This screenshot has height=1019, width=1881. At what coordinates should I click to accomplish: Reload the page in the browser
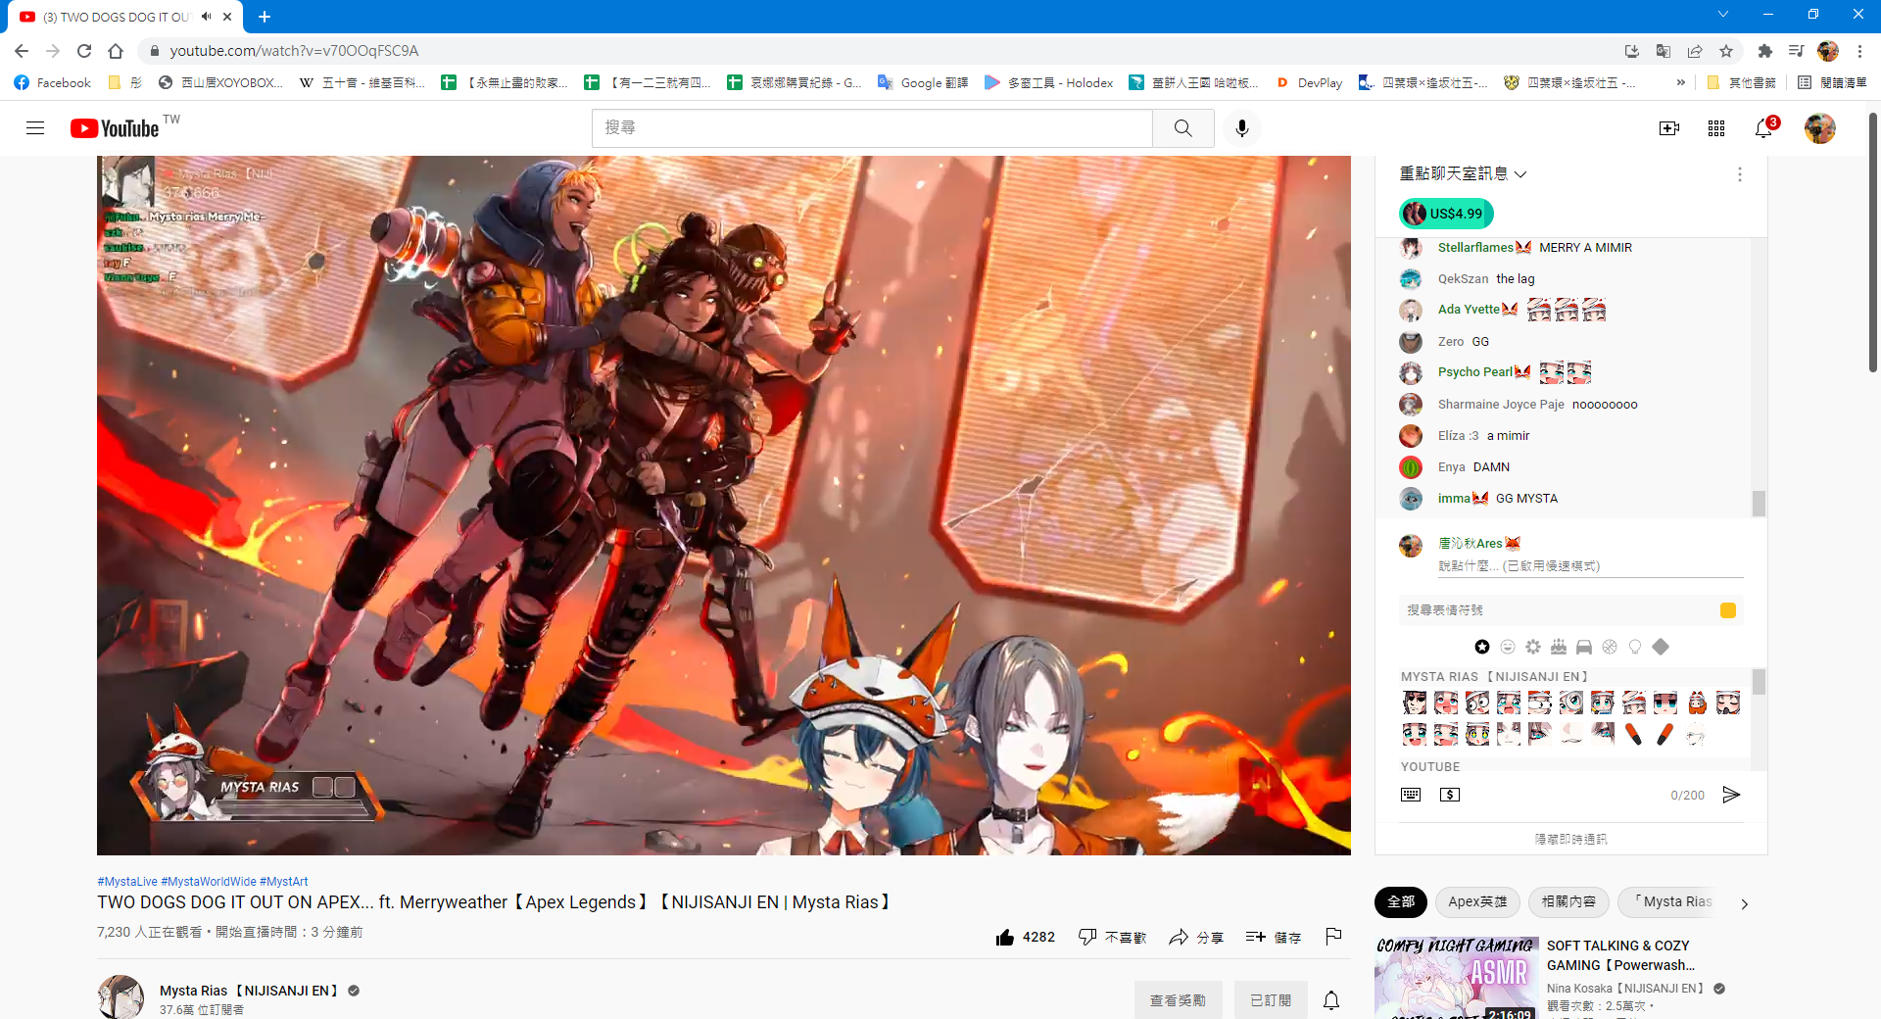[x=84, y=51]
